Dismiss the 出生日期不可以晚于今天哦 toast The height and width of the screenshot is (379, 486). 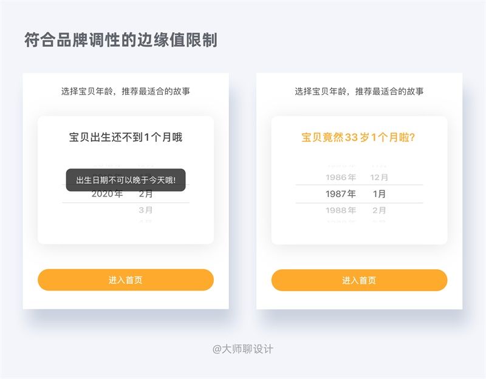point(126,179)
